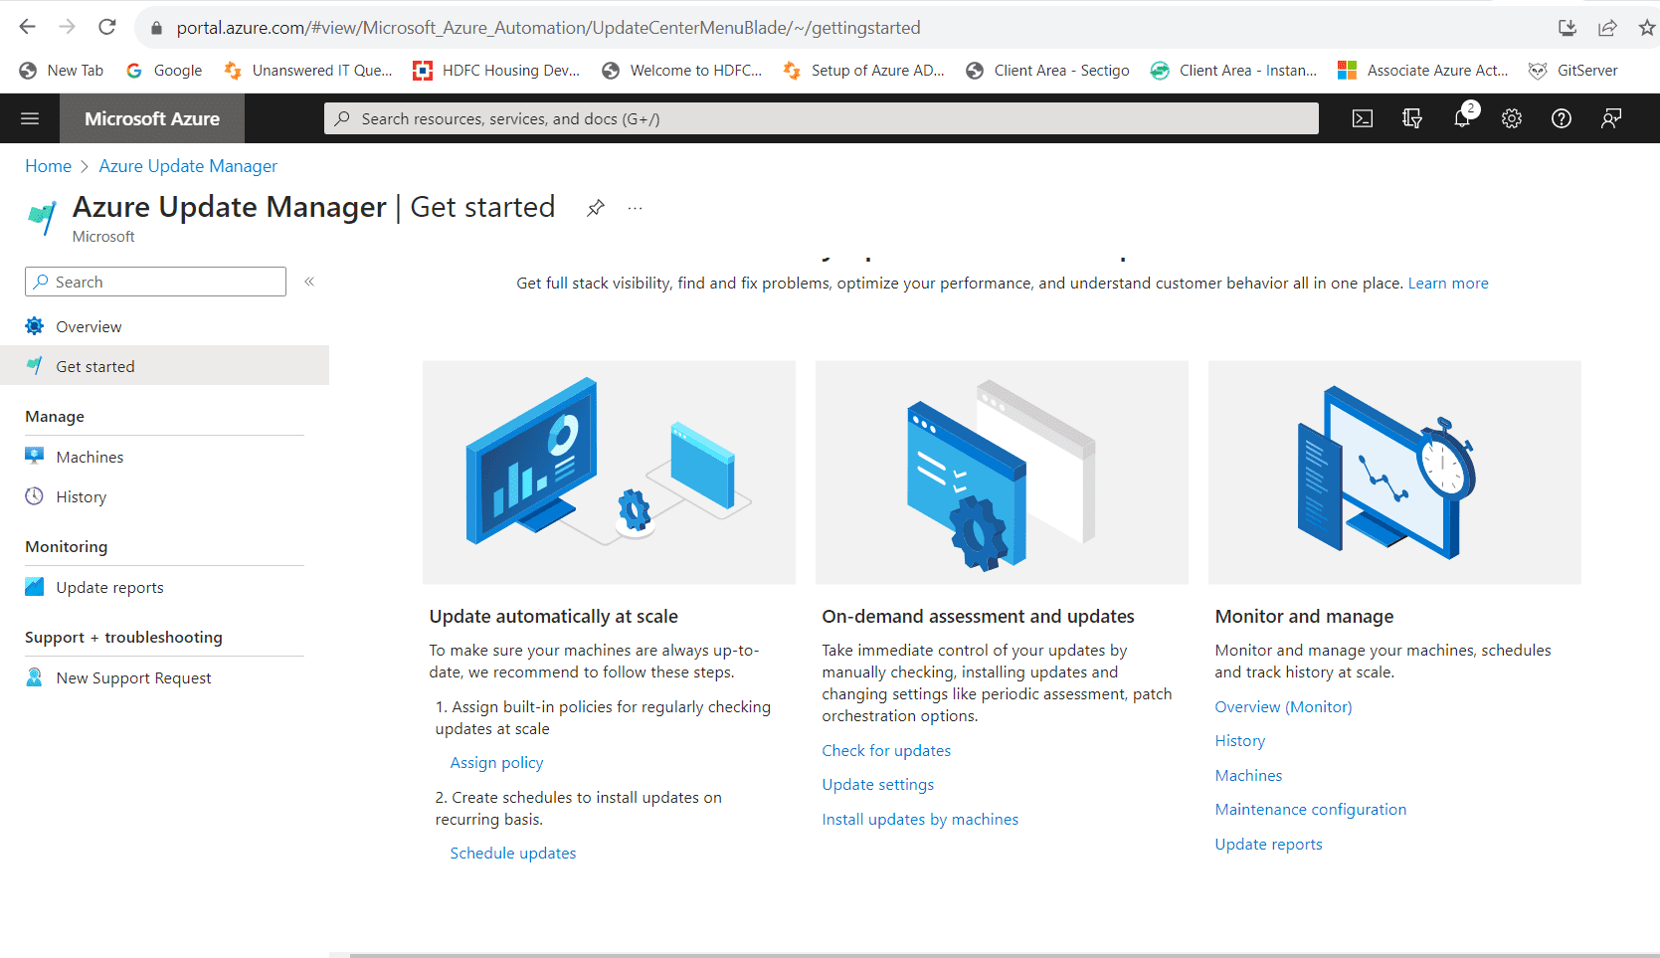
Task: Click the Assign policy link
Action: coord(496,763)
